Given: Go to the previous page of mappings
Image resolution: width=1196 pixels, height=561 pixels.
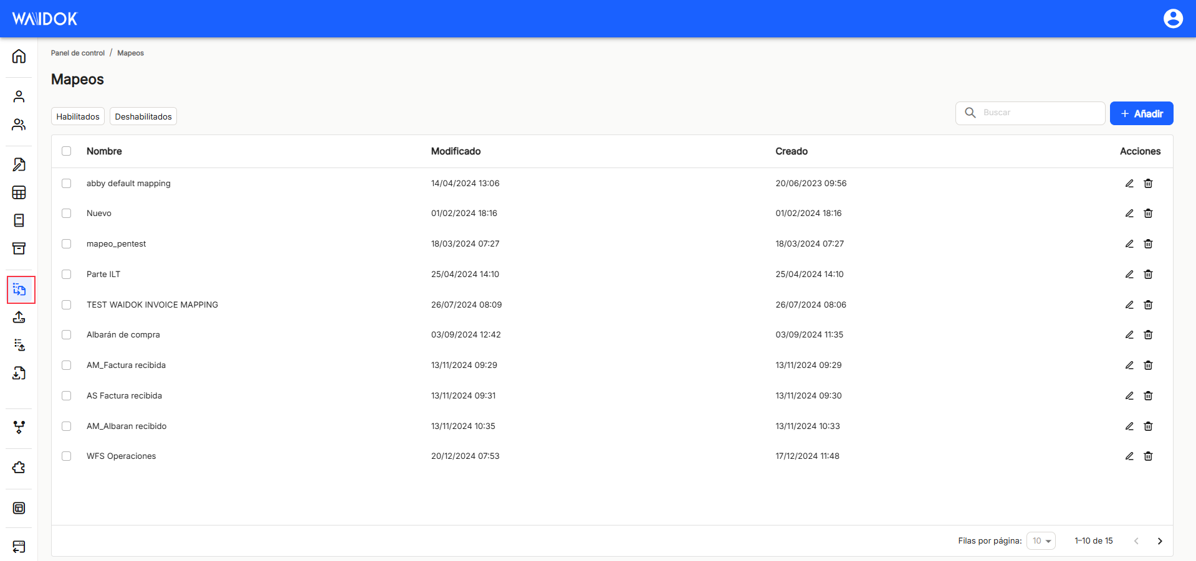Looking at the screenshot, I should point(1136,541).
